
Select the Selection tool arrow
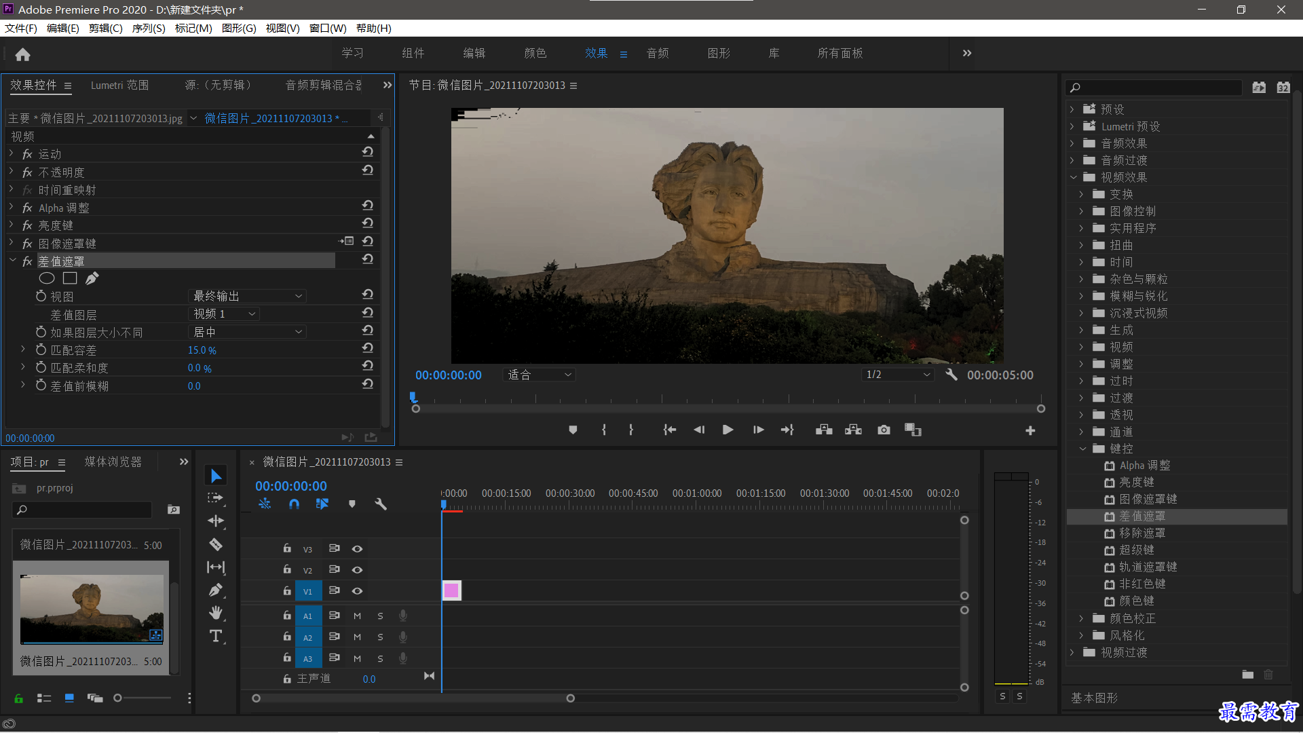click(216, 476)
